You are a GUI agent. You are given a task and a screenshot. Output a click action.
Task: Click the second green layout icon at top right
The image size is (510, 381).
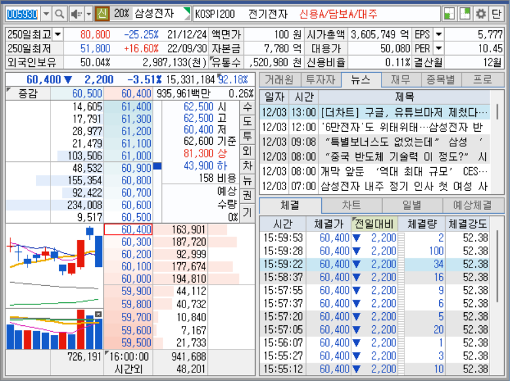pyautogui.click(x=465, y=14)
